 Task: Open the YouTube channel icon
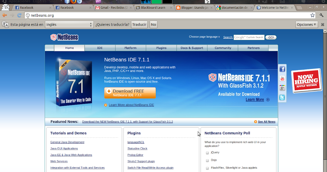[x=282, y=78]
